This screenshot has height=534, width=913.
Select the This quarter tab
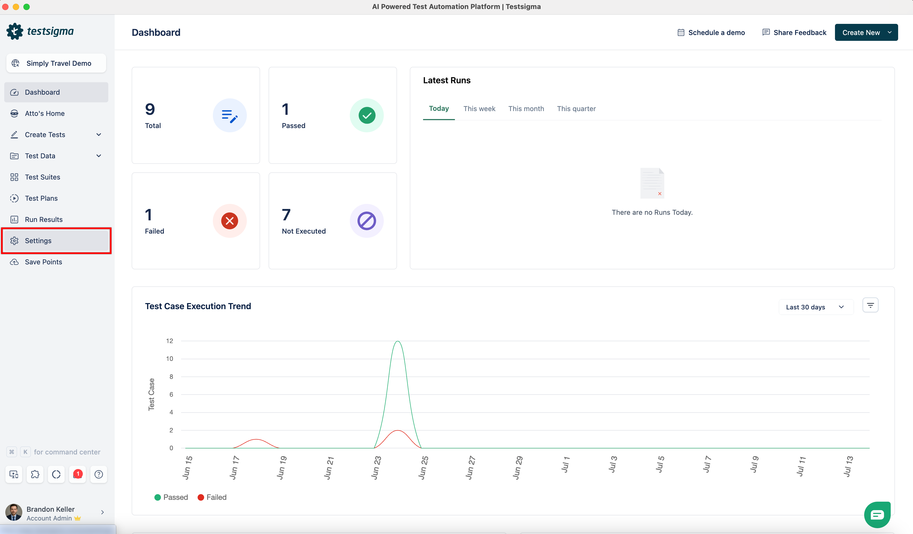click(576, 109)
